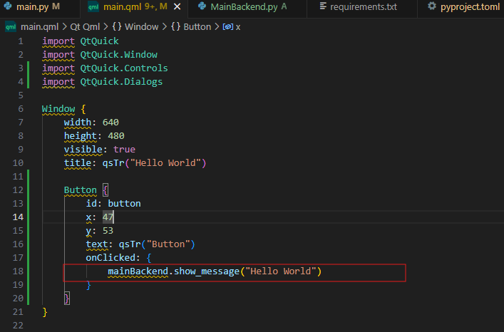This screenshot has width=504, height=332.
Task: Click gear icon on pyproject.toml tab
Action: tap(432, 6)
